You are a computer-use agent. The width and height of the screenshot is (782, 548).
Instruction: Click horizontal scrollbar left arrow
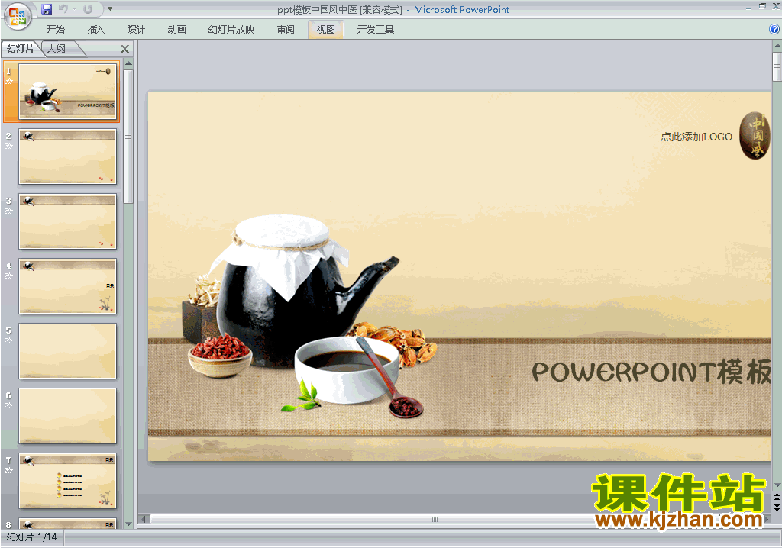(x=143, y=519)
